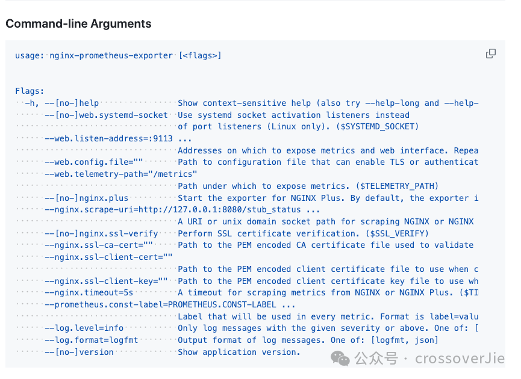The height and width of the screenshot is (379, 521).
Task: Click the Command-line Arguments heading
Action: [78, 24]
